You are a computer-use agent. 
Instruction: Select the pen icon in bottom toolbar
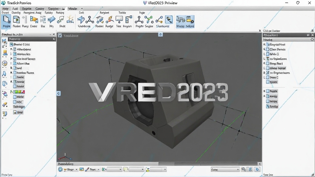pos(87,170)
